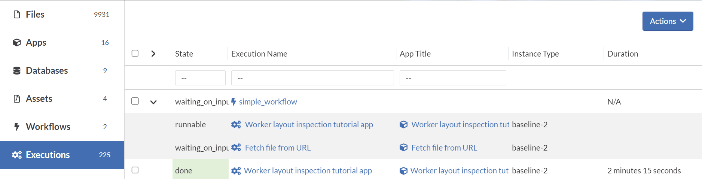The width and height of the screenshot is (702, 179).
Task: Select the checkbox for the done execution row
Action: click(135, 170)
